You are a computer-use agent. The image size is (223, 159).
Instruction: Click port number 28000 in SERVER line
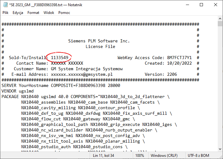pos(114,85)
